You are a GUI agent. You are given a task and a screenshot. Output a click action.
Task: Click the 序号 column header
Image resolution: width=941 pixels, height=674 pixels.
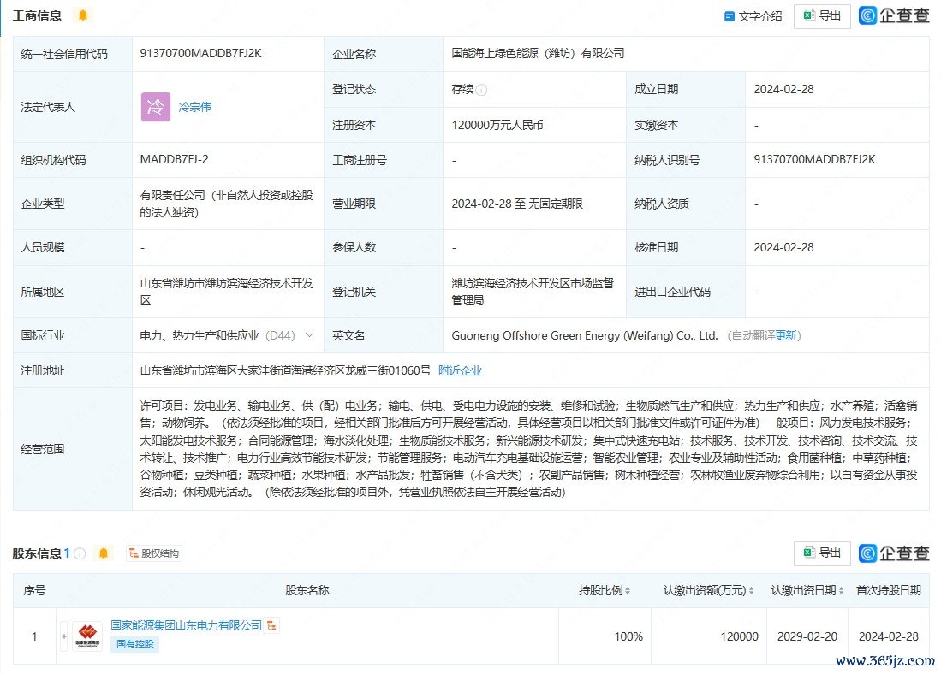34,591
